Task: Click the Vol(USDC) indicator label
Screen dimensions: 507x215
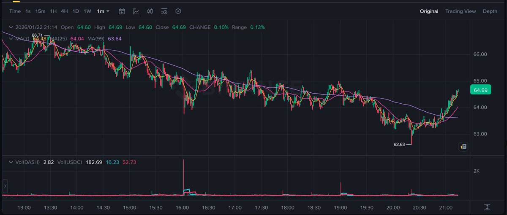Action: coord(69,162)
